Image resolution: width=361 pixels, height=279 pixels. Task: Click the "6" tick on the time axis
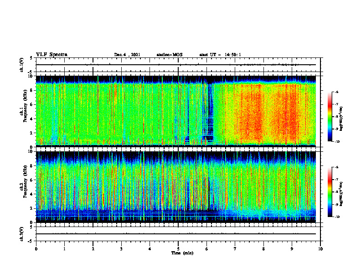(207, 249)
